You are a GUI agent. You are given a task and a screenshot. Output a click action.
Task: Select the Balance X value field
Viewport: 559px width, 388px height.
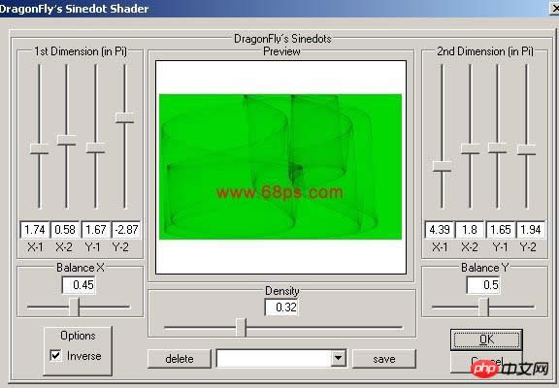coord(79,285)
